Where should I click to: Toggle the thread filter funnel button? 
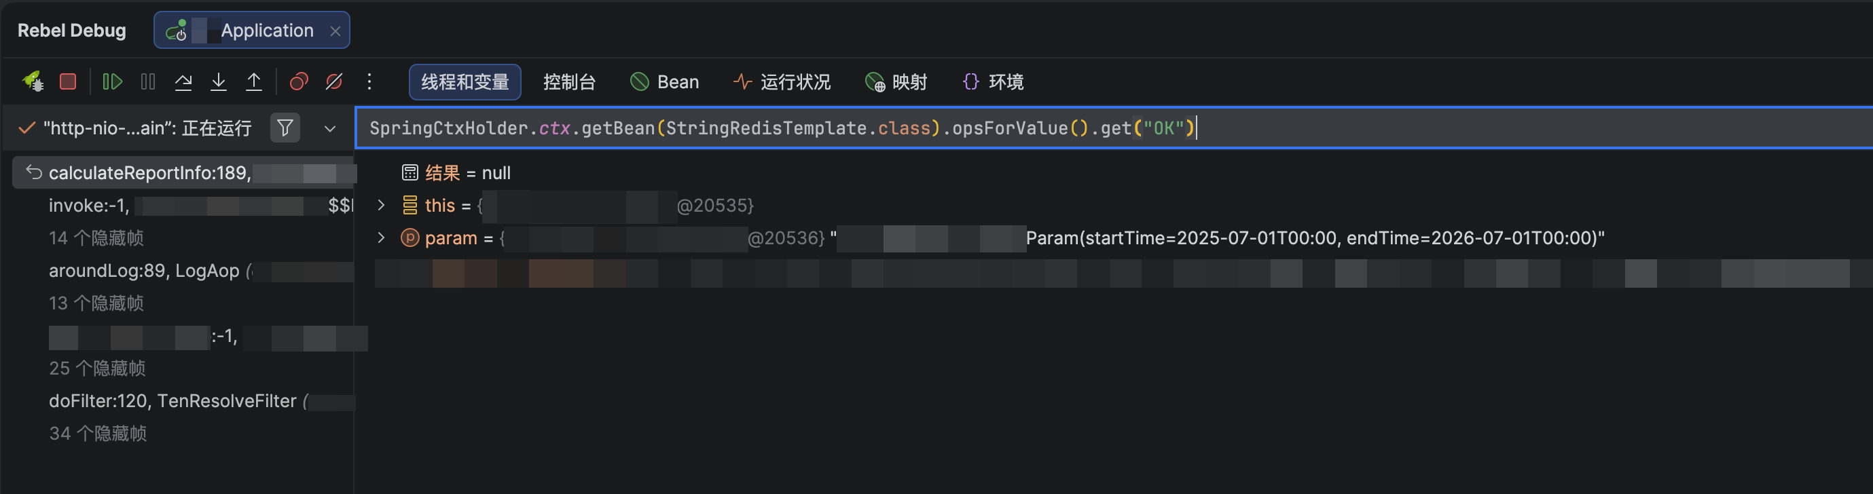click(285, 128)
